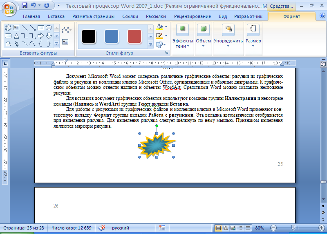
Task: Switch to Web Layout view
Action: (x=233, y=228)
